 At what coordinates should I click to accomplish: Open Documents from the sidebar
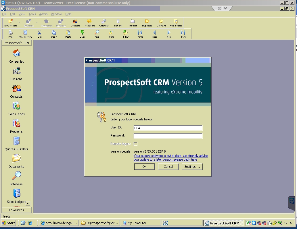click(x=16, y=161)
